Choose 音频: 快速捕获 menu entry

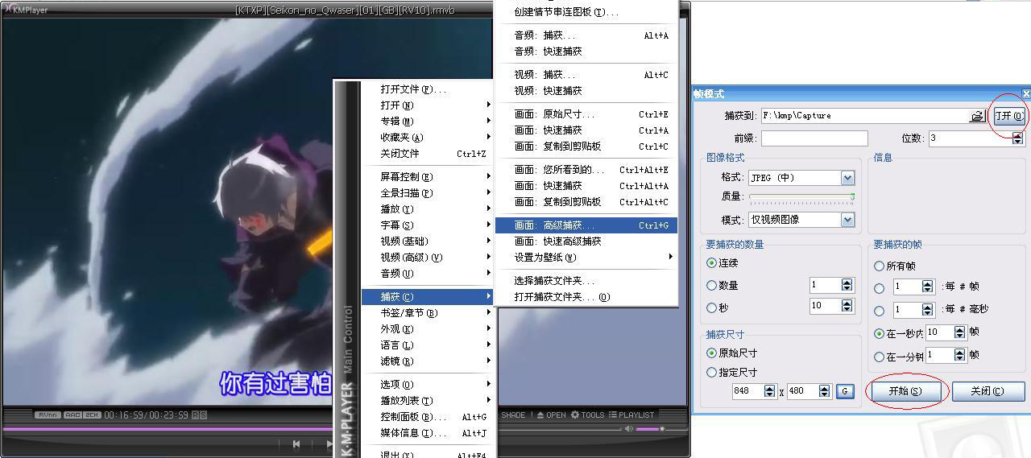pyautogui.click(x=586, y=52)
